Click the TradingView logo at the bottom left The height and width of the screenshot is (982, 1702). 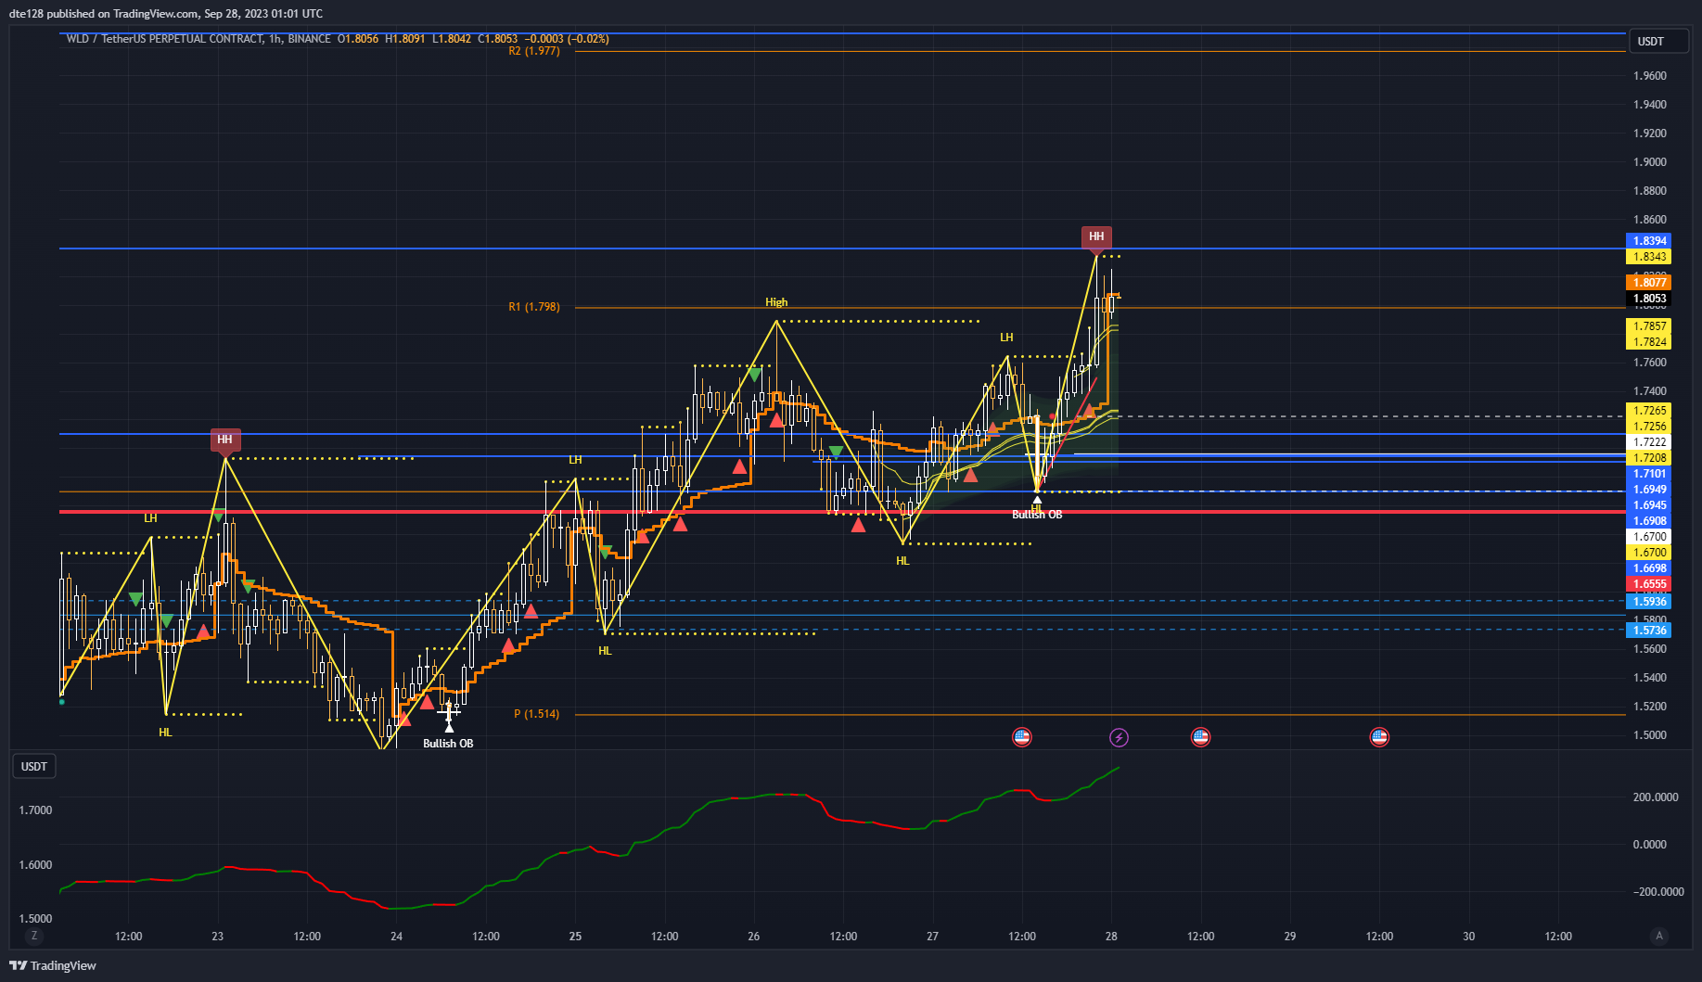coord(53,965)
